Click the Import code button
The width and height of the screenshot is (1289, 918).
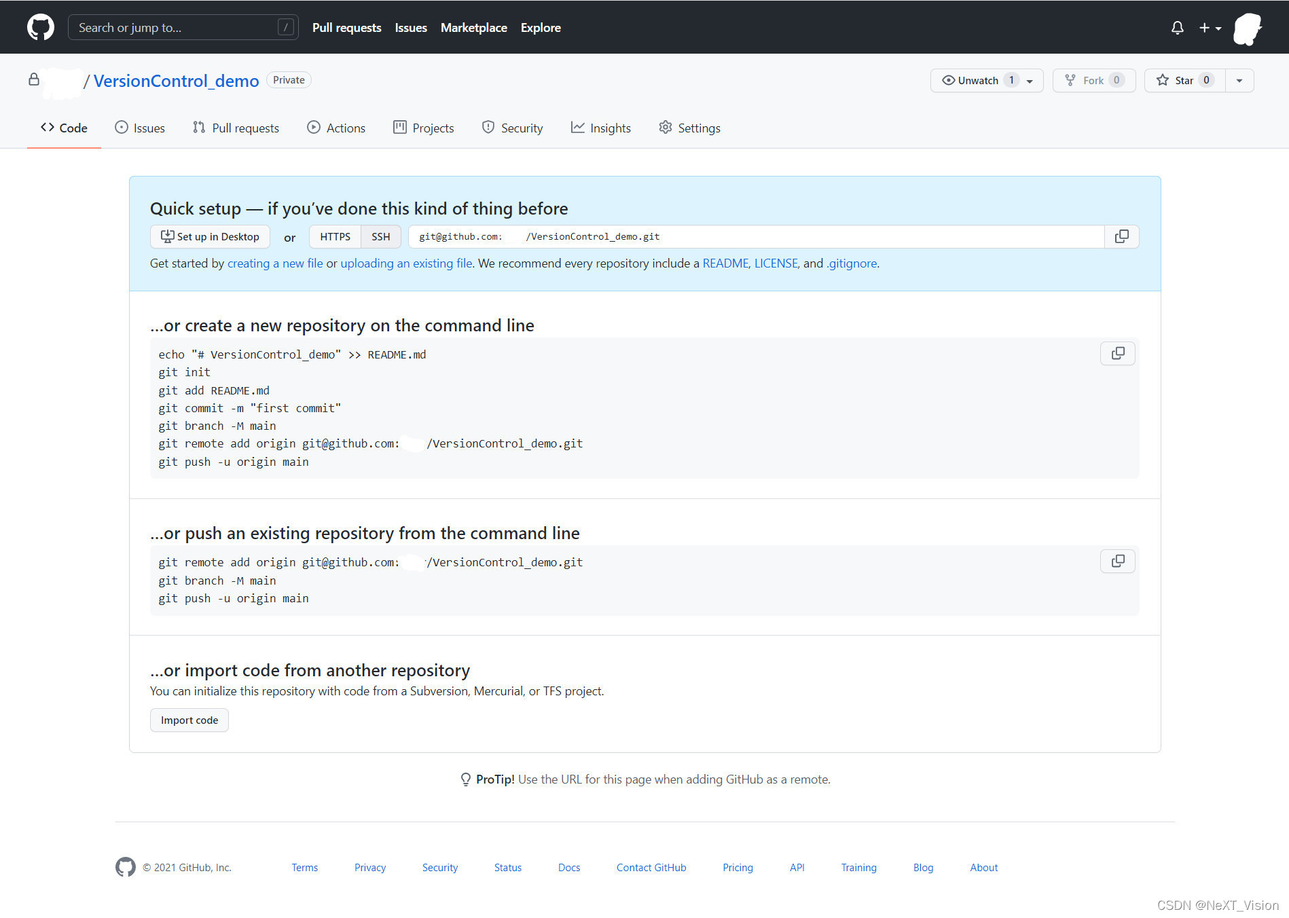point(189,720)
